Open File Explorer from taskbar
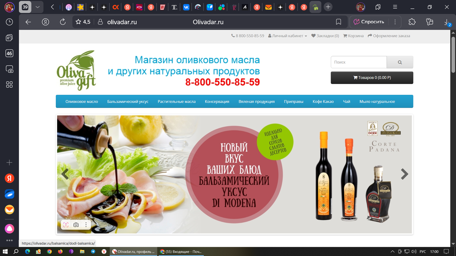 coord(82,251)
